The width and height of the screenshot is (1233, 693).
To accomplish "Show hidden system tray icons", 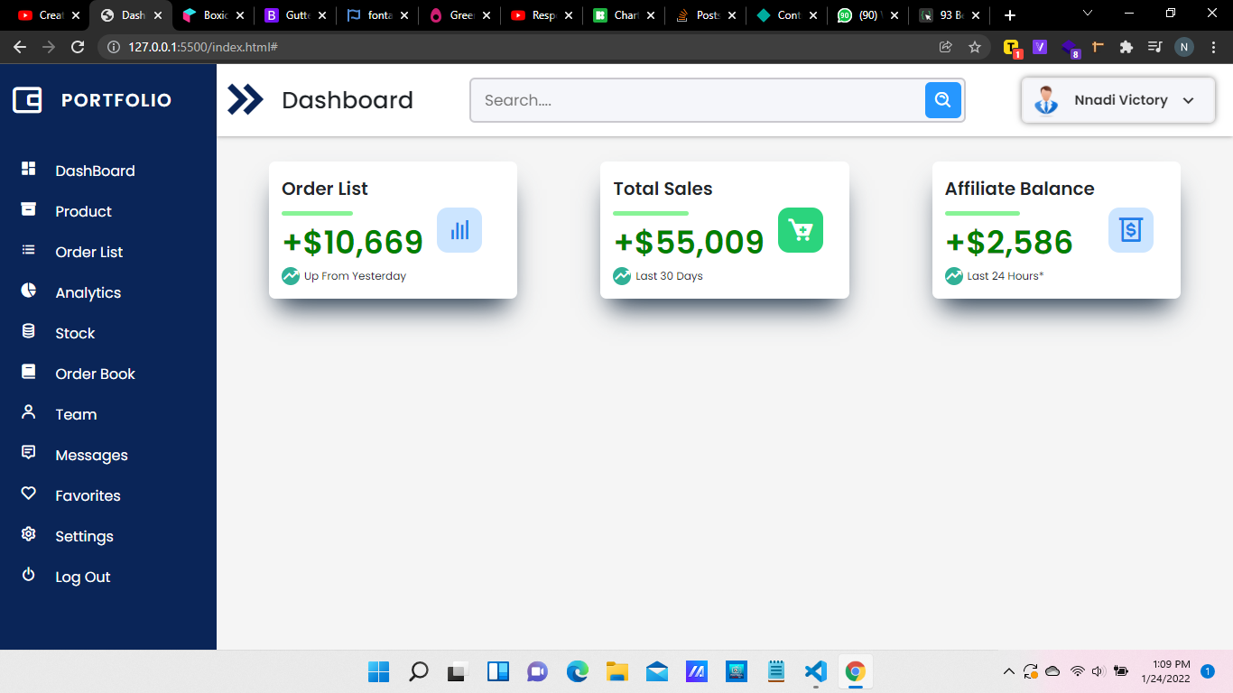I will pos(1009,671).
